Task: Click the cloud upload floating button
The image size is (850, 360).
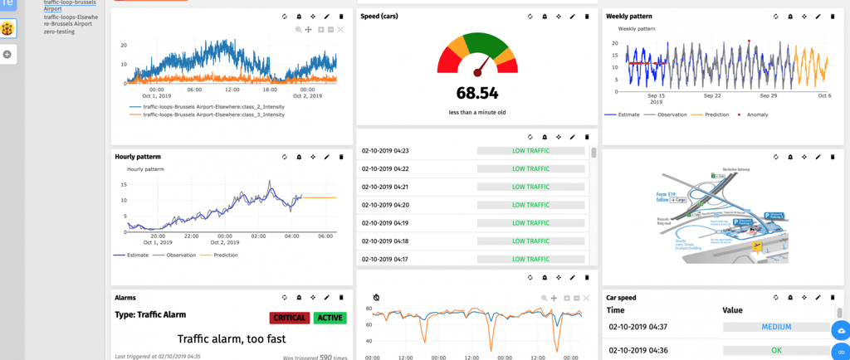Action: tap(842, 330)
